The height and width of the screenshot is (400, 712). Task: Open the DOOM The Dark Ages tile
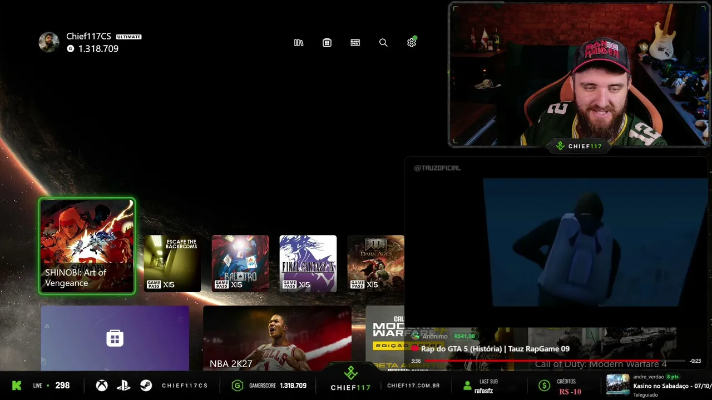376,263
